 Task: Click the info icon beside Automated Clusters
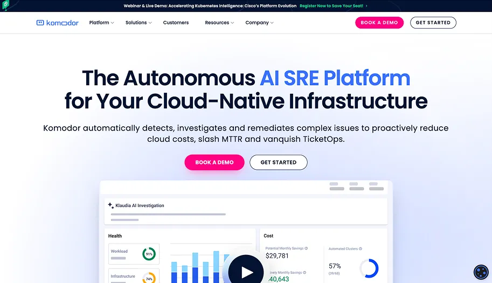[360, 249]
